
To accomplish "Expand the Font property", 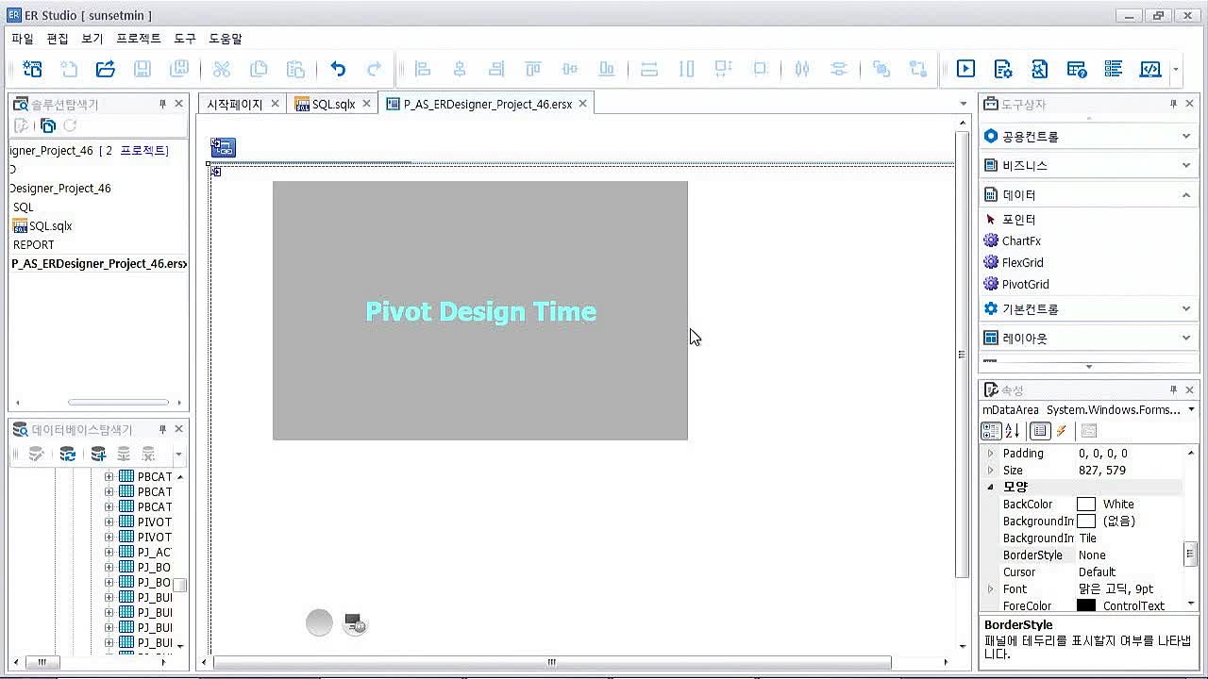I will pos(990,589).
